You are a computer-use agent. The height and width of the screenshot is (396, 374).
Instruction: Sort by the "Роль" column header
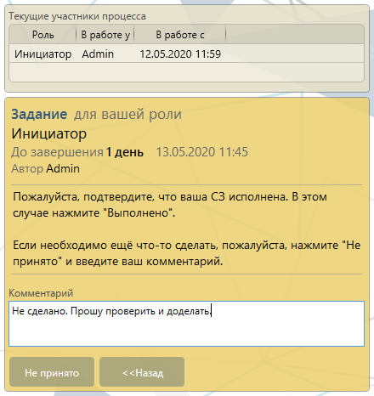42,35
